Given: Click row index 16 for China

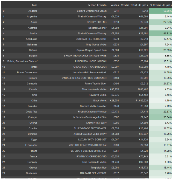Looking at the screenshot, I should tap(4, 100).
